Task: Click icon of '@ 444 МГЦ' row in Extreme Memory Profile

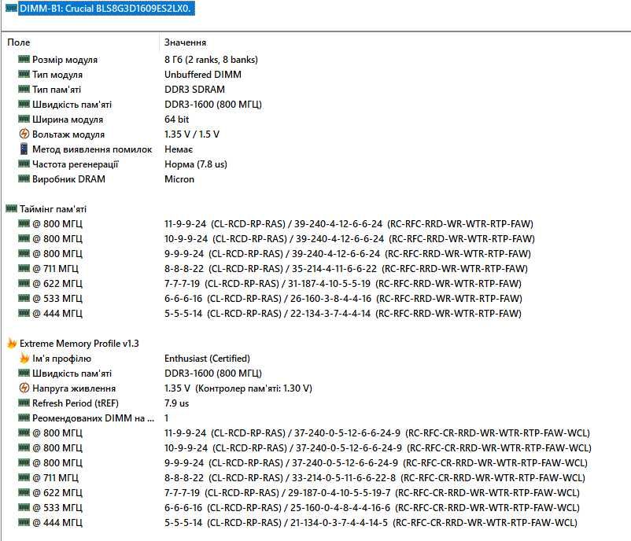Action: click(24, 522)
